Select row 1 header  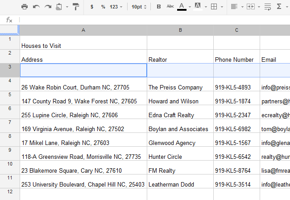10,43
